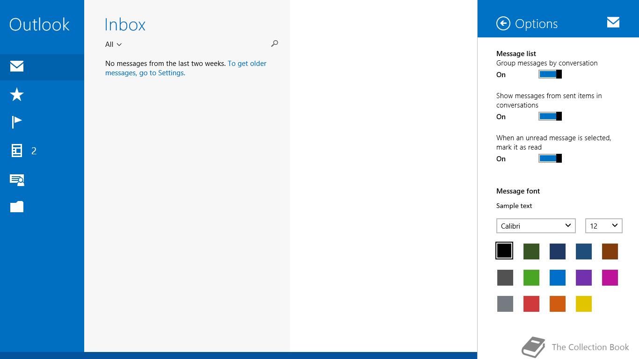Pick the steel blue color swatch

click(x=584, y=251)
